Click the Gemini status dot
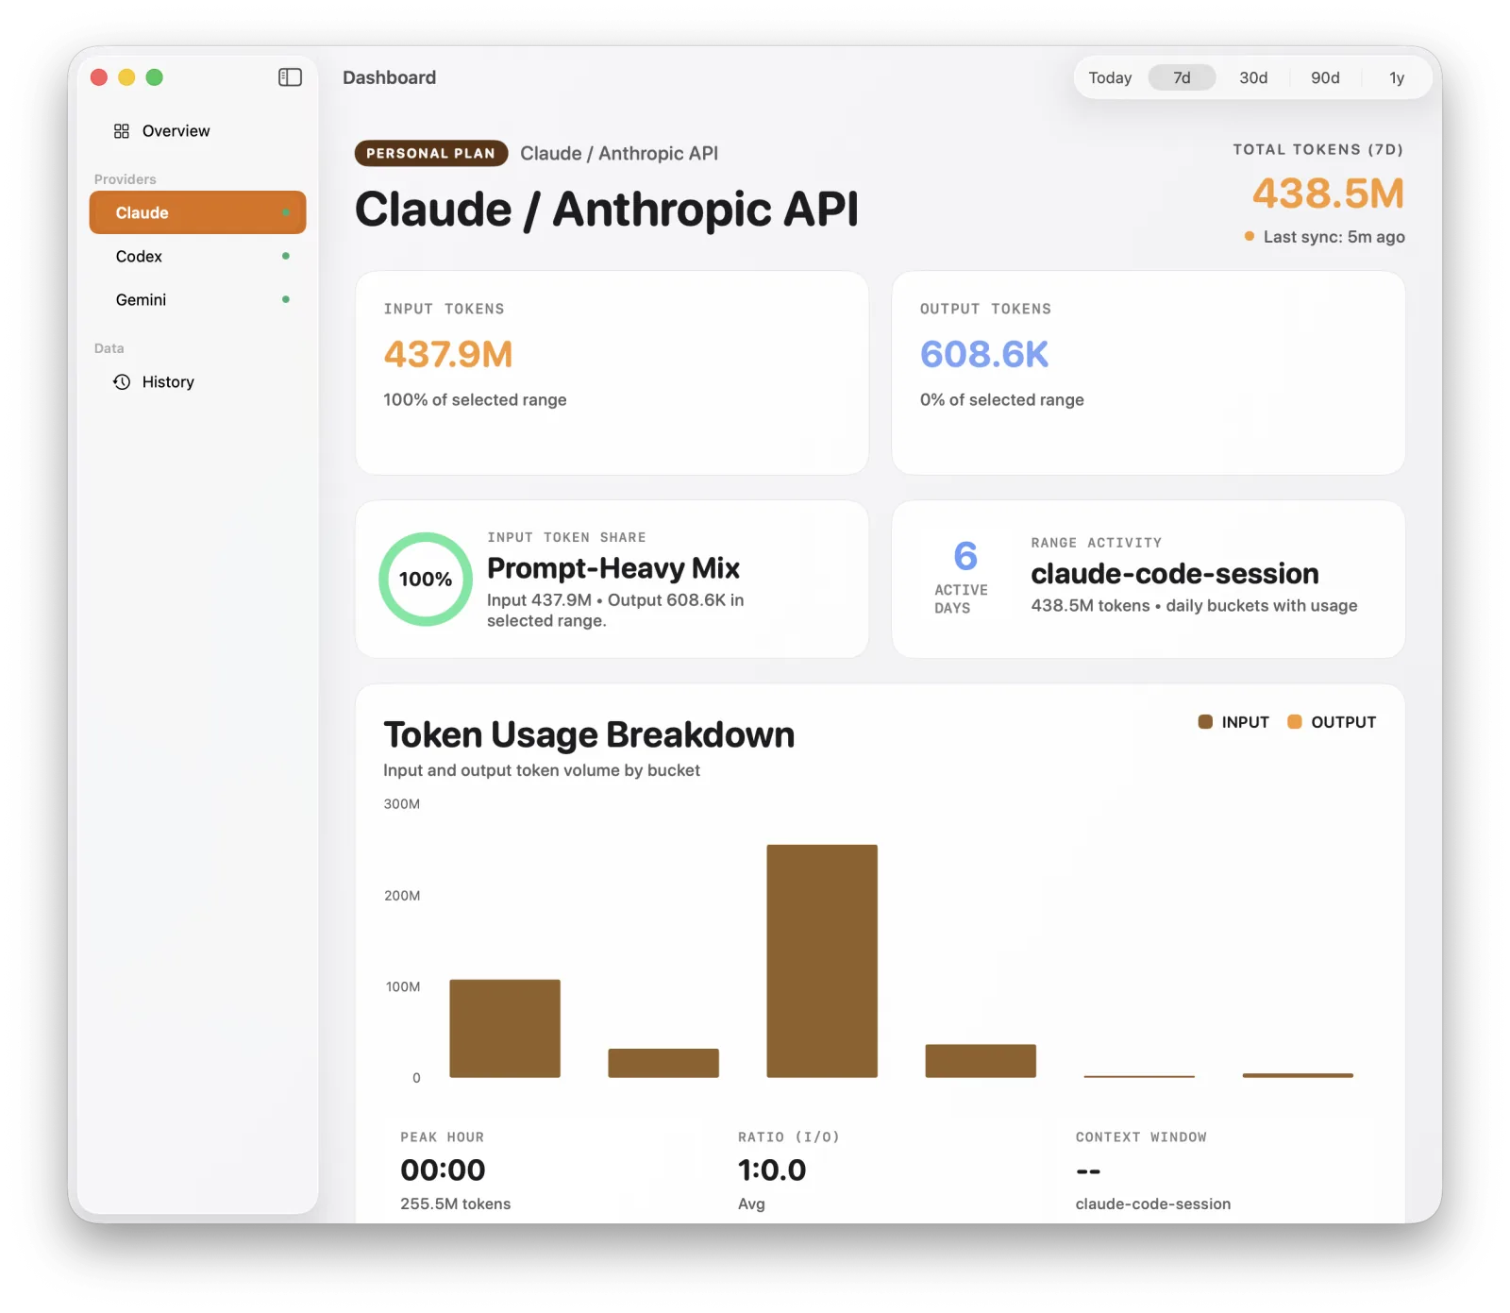This screenshot has width=1510, height=1313. (285, 299)
